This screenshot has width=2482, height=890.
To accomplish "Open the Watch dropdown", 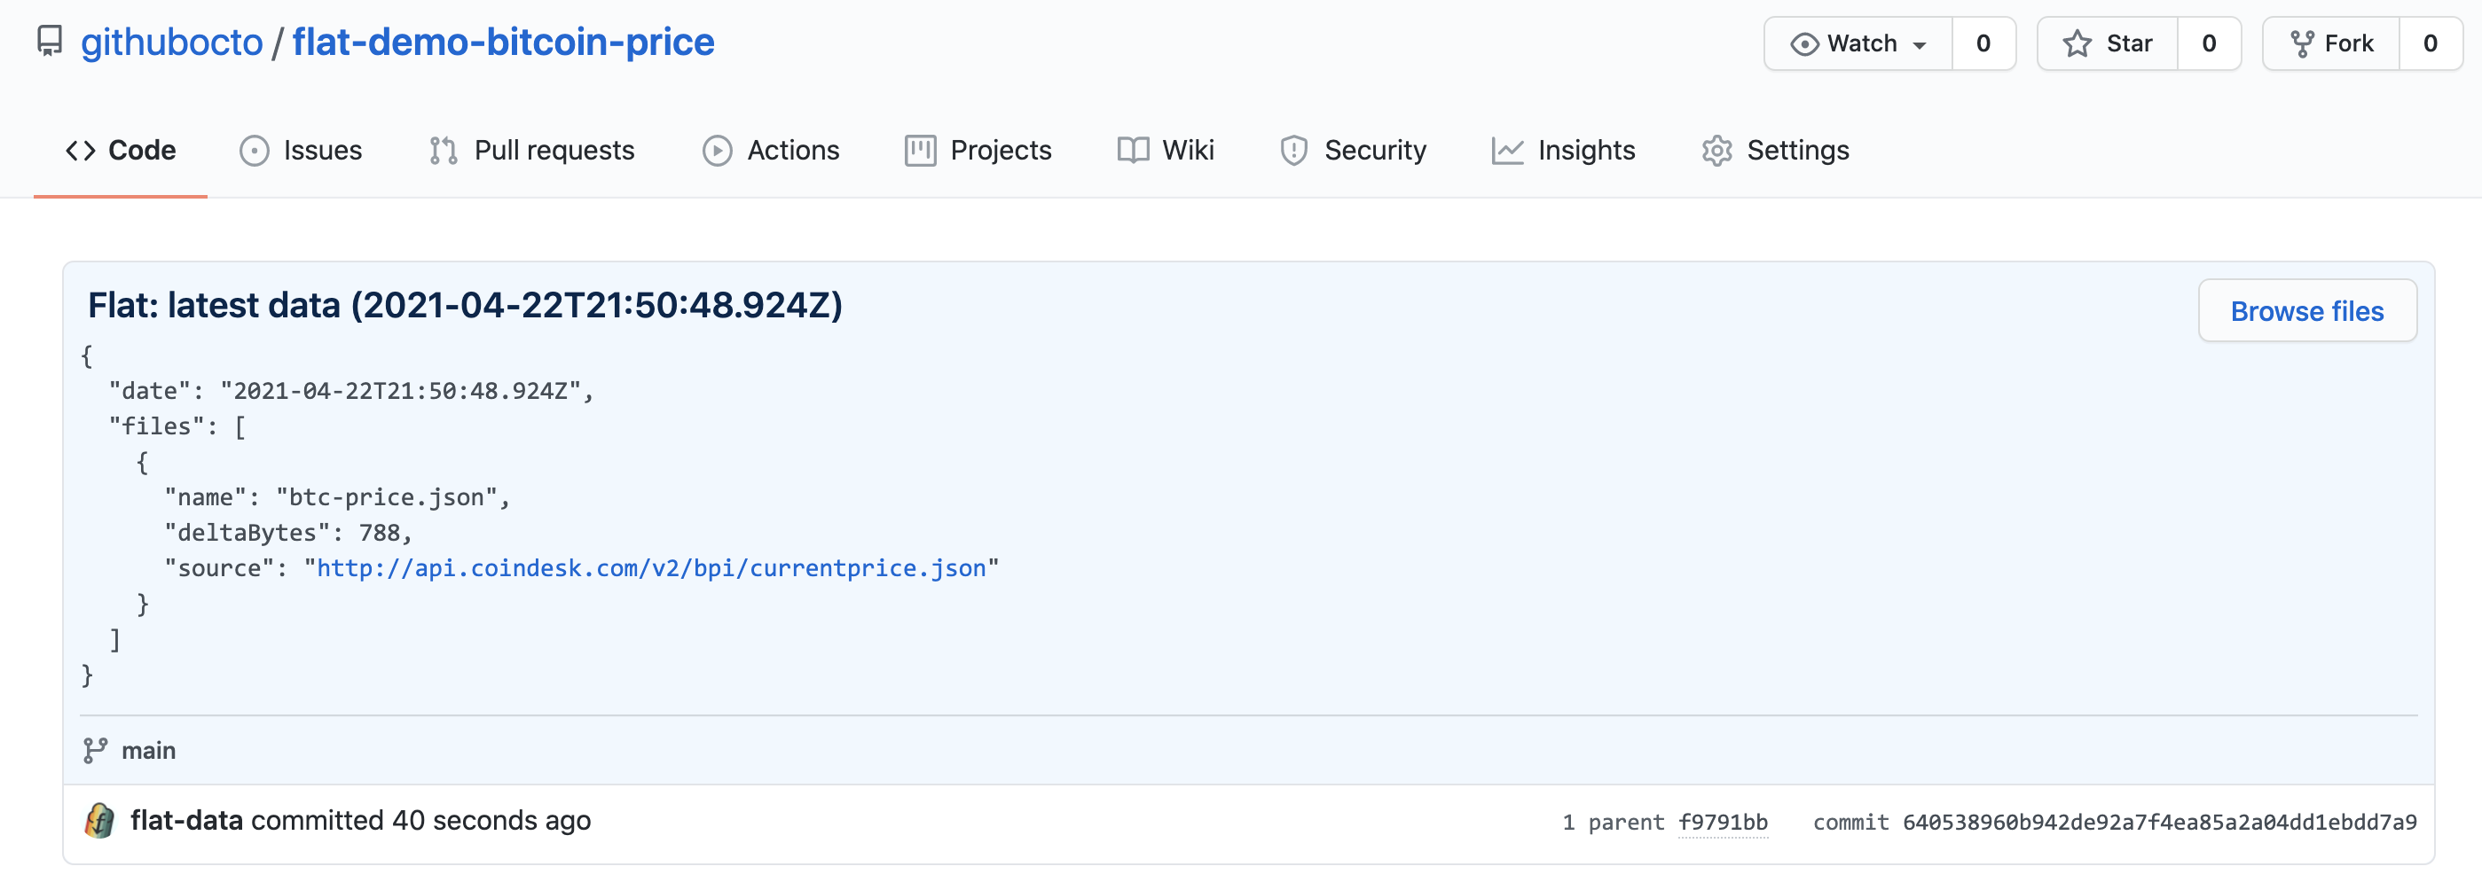I will point(1858,43).
